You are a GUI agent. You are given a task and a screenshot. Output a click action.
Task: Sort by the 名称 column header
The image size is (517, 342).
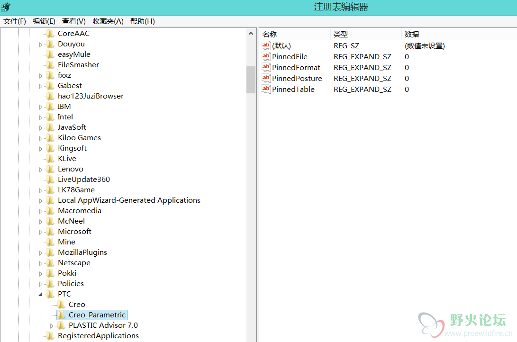pos(295,34)
